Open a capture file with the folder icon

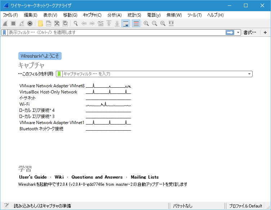click(40, 23)
